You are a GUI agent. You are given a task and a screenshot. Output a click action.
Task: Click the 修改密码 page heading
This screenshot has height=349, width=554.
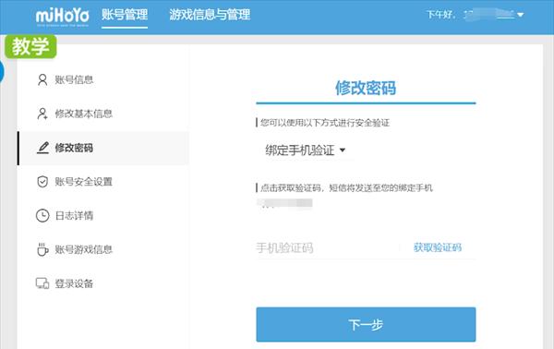click(366, 88)
